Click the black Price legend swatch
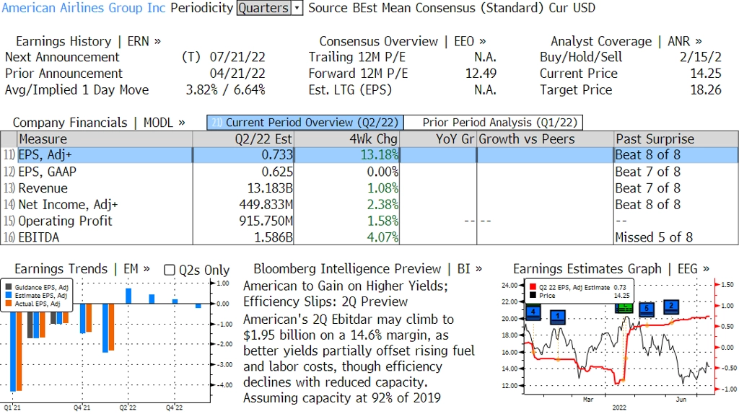Viewport: 739px width, 414px height. coord(533,295)
